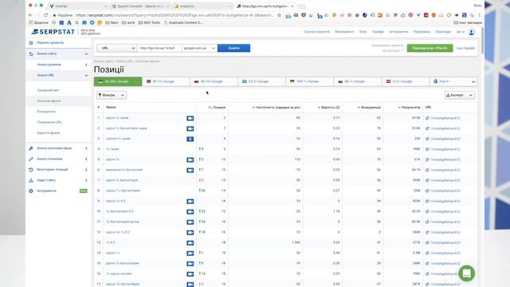Open the Blog link in the header
The width and height of the screenshot is (510, 287).
pos(363,32)
